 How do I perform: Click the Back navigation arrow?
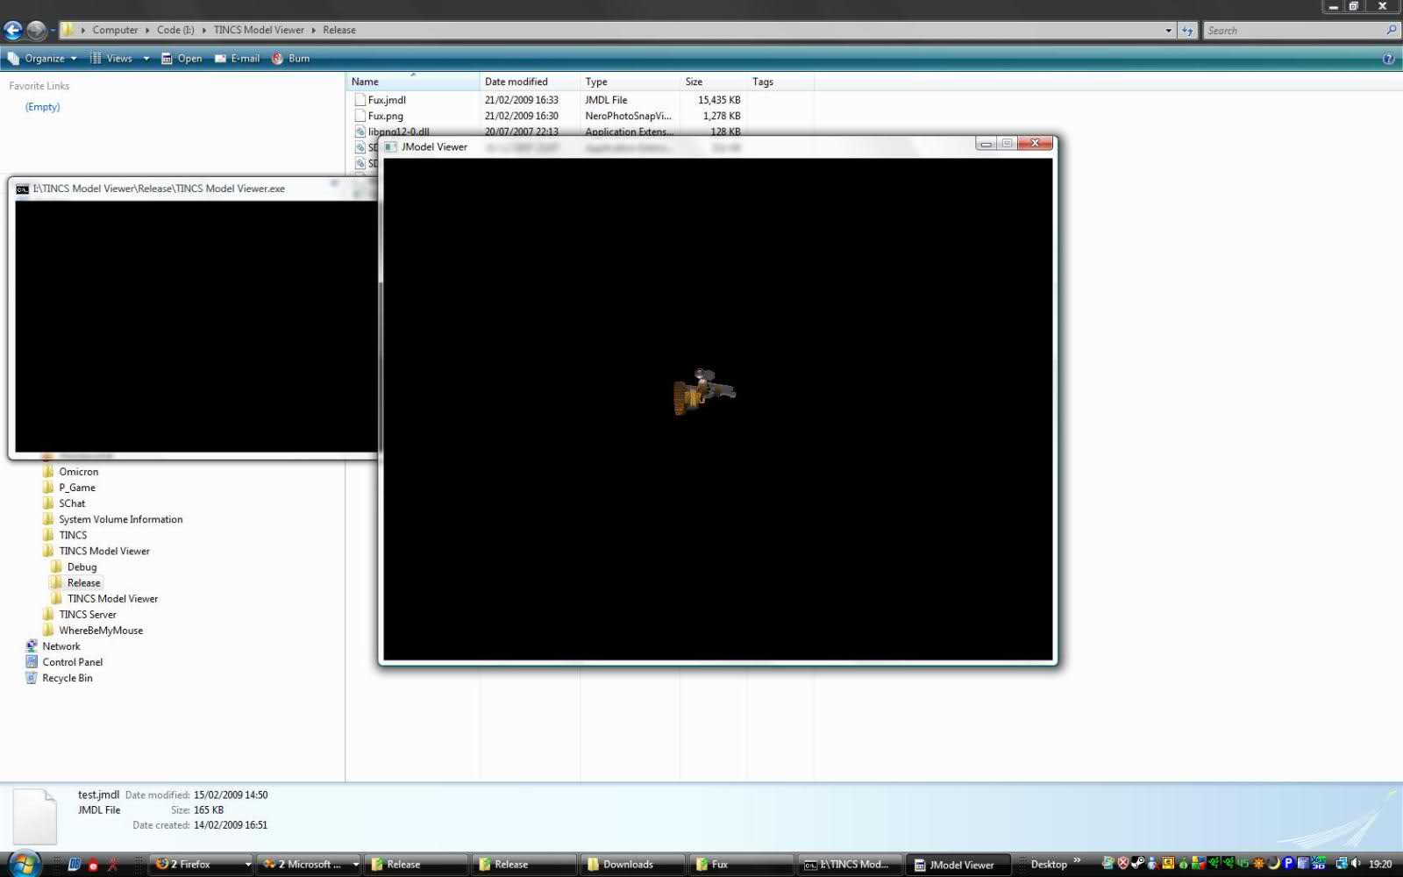click(13, 31)
